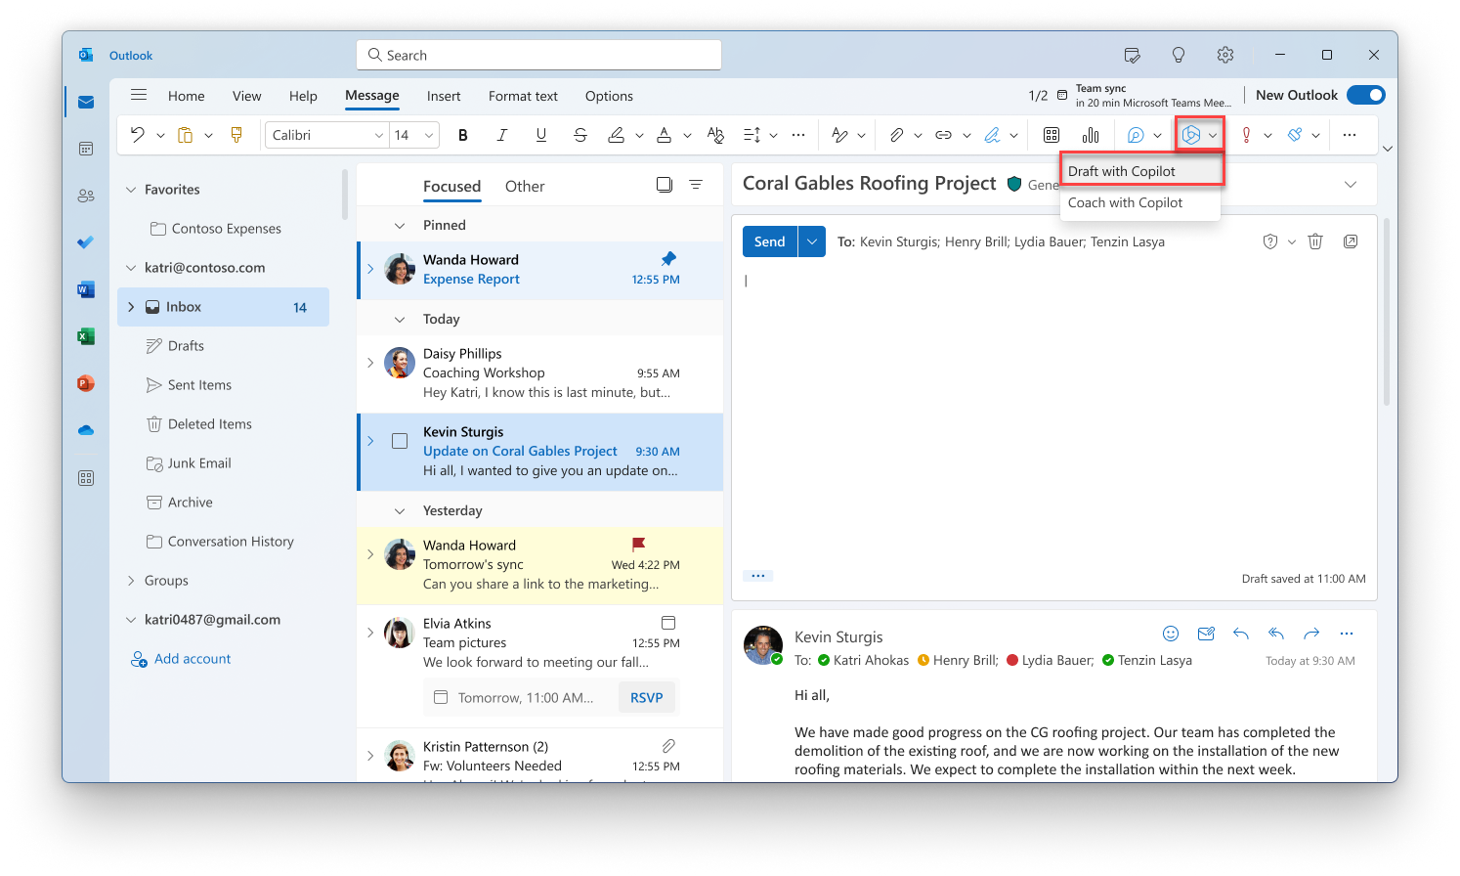Viewport: 1460px width, 876px height.
Task: Collapse the katri@contoso.com account
Action: tap(131, 268)
